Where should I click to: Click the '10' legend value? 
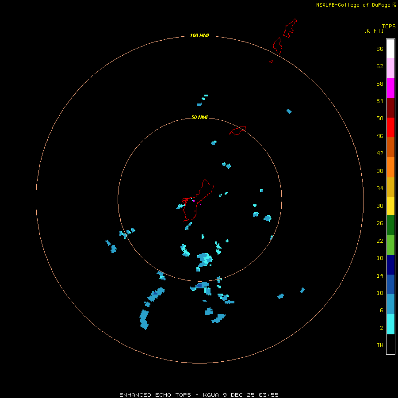point(380,293)
